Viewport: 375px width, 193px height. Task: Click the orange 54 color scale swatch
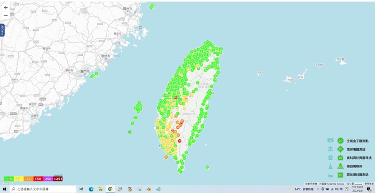28,179
